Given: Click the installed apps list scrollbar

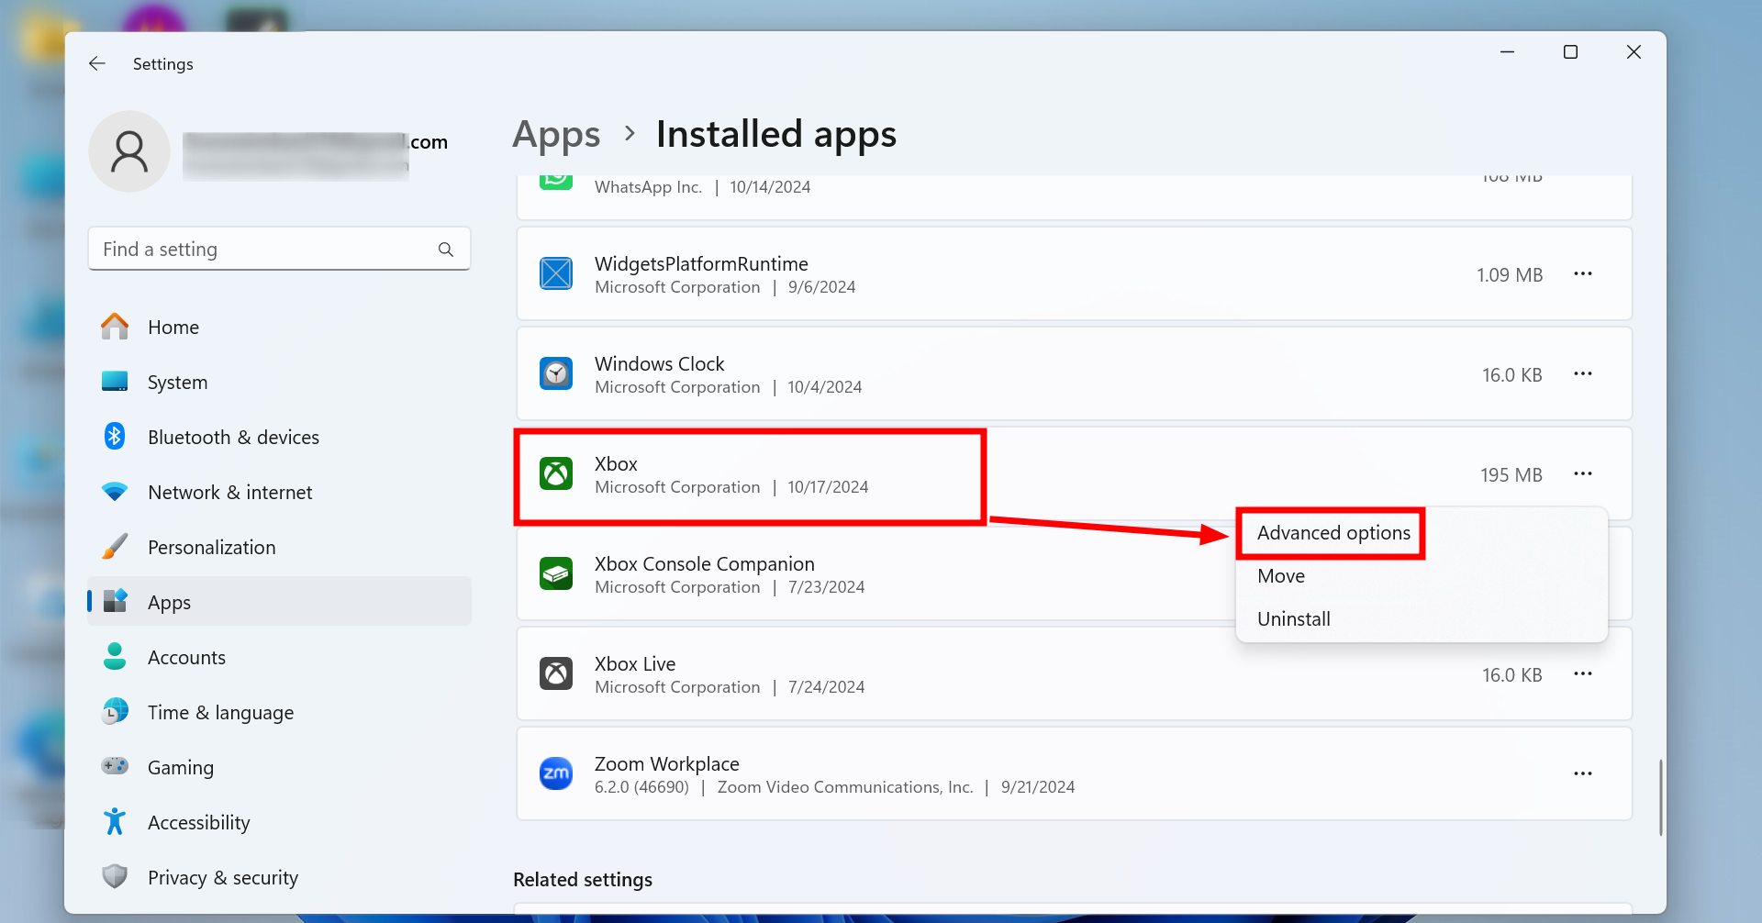Looking at the screenshot, I should [1660, 796].
